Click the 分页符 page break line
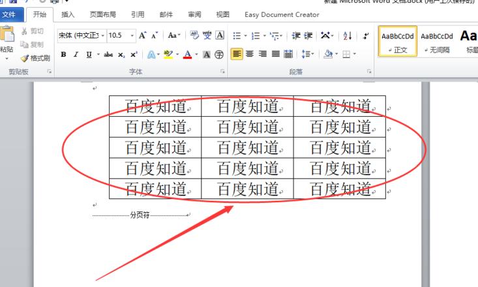The height and width of the screenshot is (287, 478). click(x=141, y=215)
